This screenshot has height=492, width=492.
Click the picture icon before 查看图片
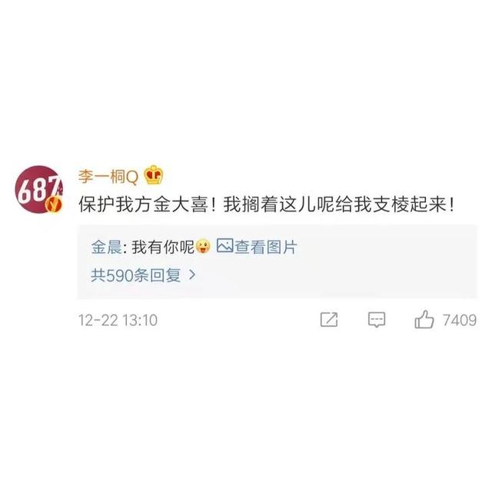tap(224, 246)
